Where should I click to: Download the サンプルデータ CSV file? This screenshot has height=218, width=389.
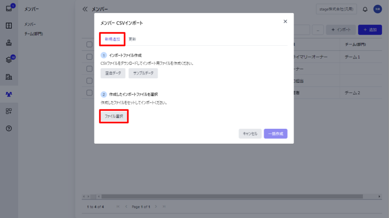pyautogui.click(x=143, y=73)
